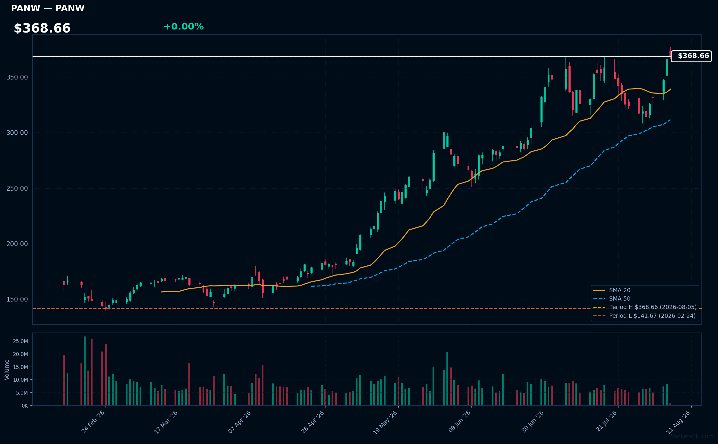Image resolution: width=718 pixels, height=444 pixels.
Task: Click the 20.0M volume axis label
Action: click(20, 354)
